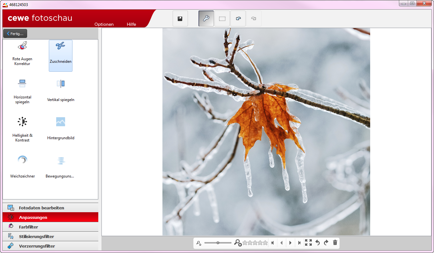Open the Hilfe menu
434x253 pixels.
(x=131, y=24)
